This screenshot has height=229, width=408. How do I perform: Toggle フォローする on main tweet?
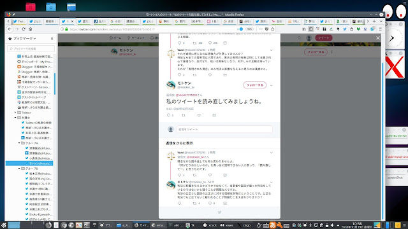255,85
